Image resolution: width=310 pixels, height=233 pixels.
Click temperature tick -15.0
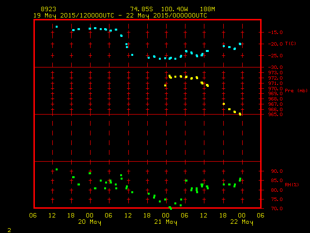pyautogui.click(x=276, y=33)
